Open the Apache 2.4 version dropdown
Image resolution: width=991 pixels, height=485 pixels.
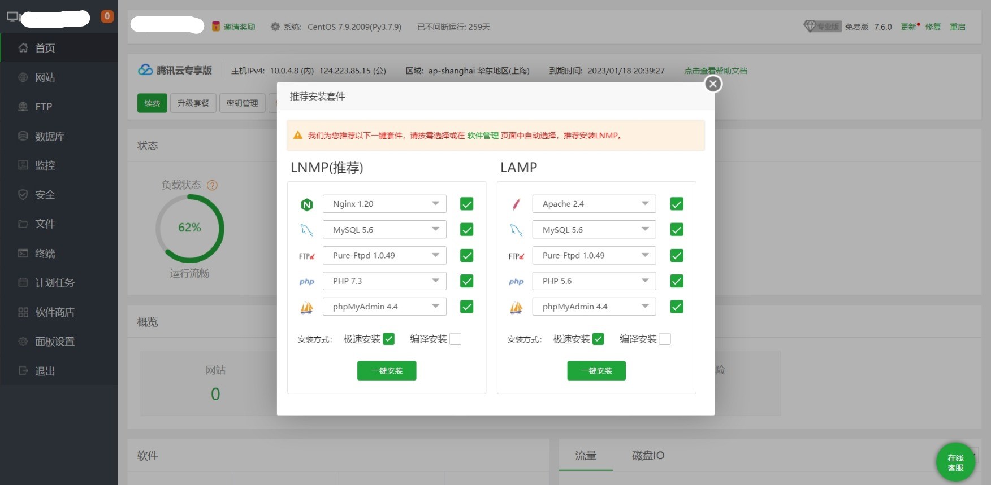tap(594, 204)
